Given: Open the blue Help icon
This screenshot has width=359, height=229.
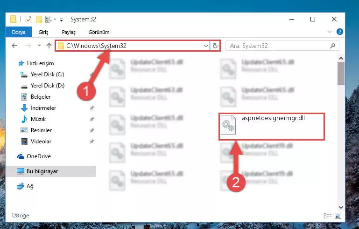Looking at the screenshot, I should pos(339,32).
